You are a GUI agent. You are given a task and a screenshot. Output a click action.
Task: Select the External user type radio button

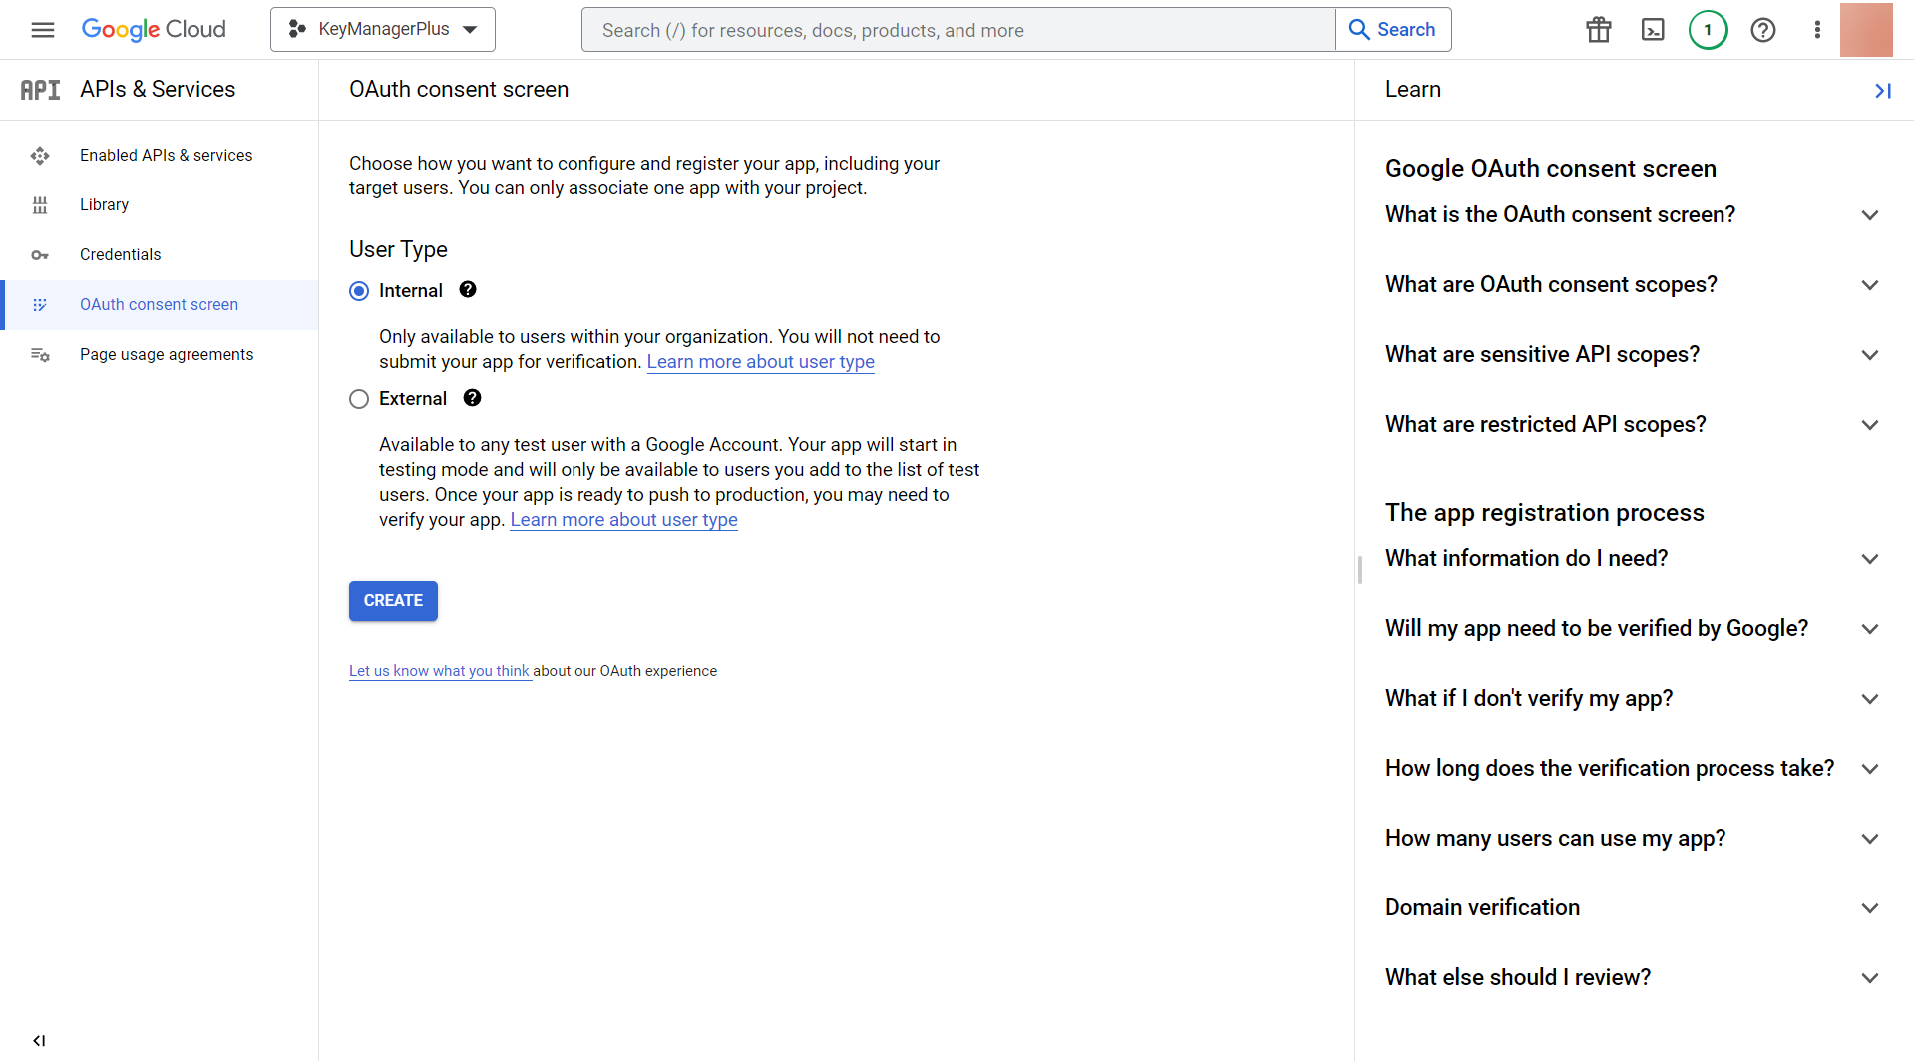pyautogui.click(x=359, y=398)
